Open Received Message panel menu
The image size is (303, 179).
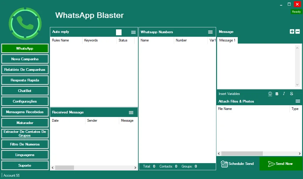point(131,113)
